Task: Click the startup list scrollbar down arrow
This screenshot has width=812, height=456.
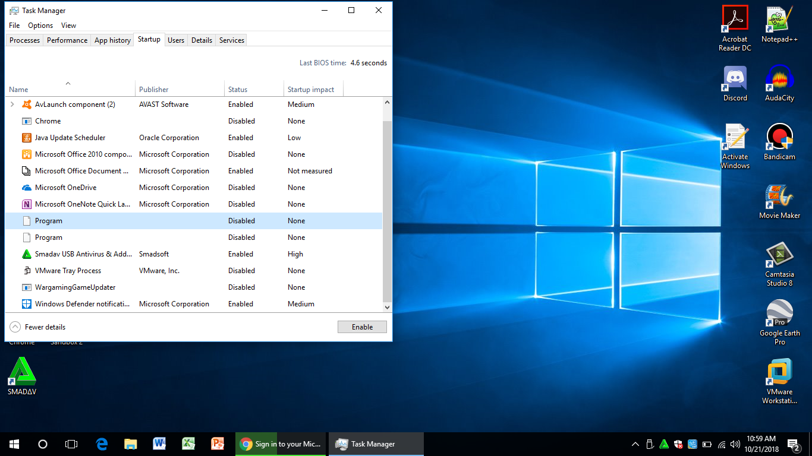Action: coord(387,307)
